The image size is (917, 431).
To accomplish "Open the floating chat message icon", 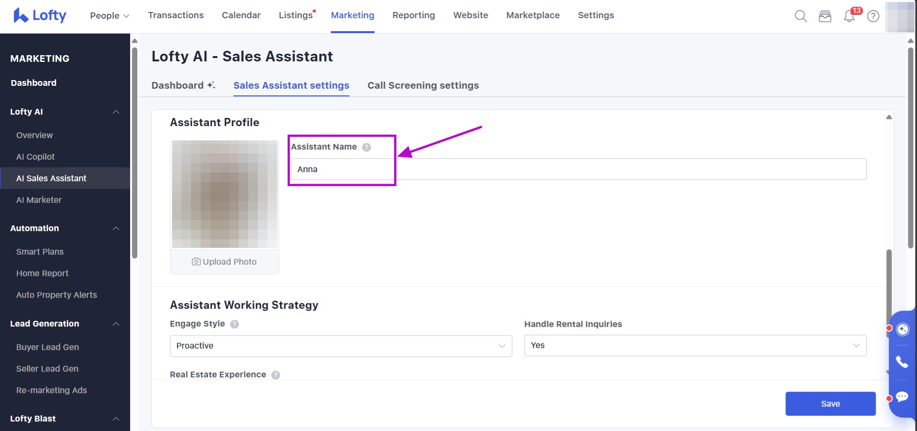I will point(902,397).
